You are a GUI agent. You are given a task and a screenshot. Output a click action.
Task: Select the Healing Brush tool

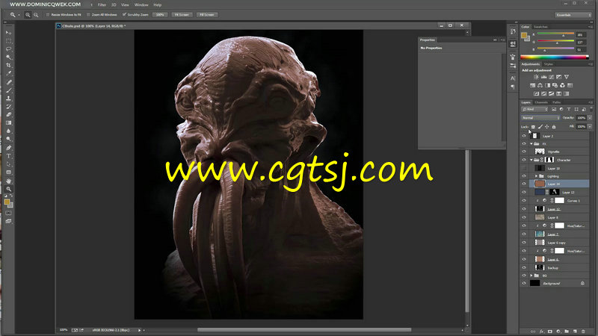coord(8,82)
